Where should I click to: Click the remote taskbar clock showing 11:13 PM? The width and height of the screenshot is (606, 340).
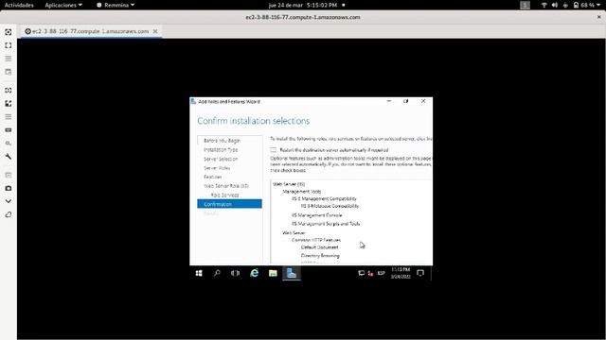coord(401,273)
